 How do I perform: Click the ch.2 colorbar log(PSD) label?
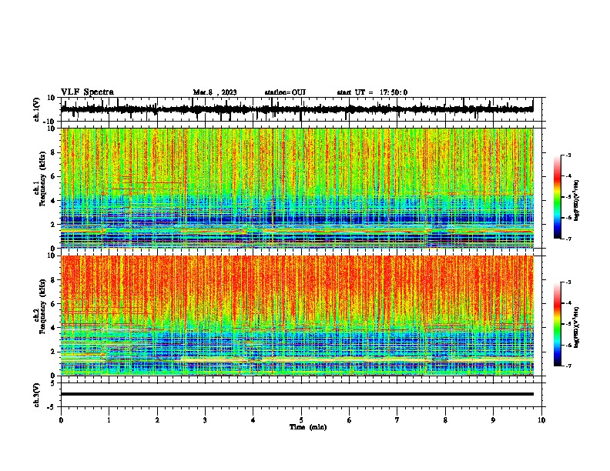coord(577,327)
